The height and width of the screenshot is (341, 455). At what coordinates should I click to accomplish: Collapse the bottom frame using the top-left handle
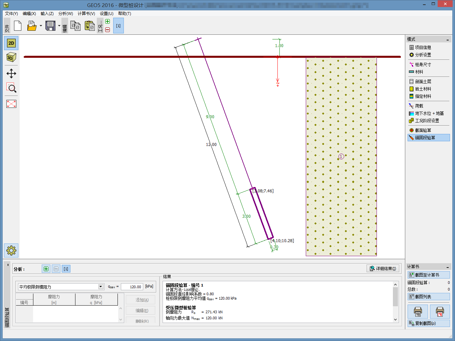8,265
